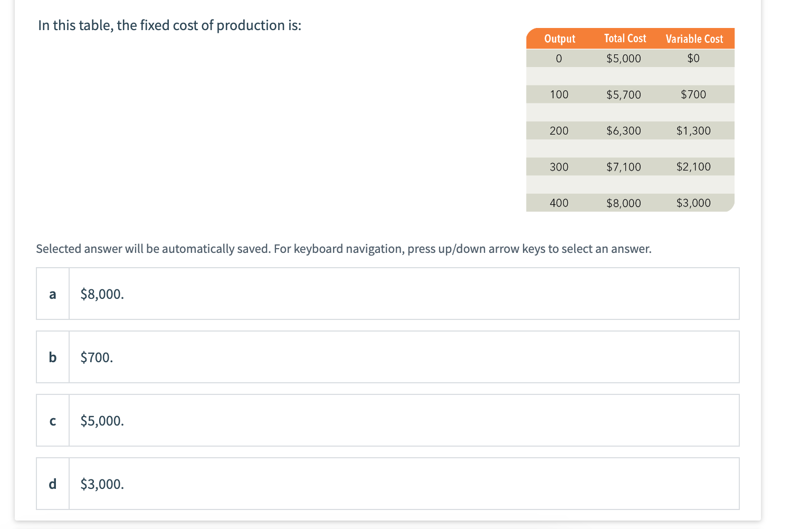The image size is (800, 529).
Task: Click the Output column header
Action: point(559,39)
